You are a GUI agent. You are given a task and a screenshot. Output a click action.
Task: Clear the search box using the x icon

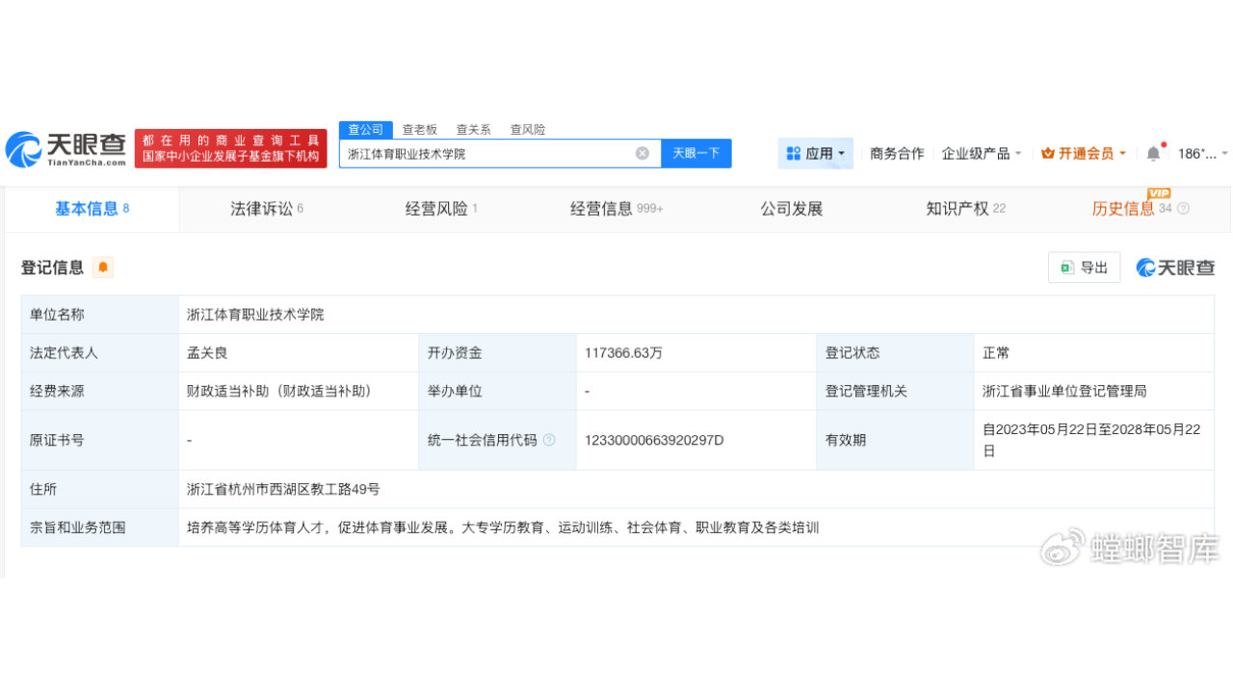tap(643, 153)
